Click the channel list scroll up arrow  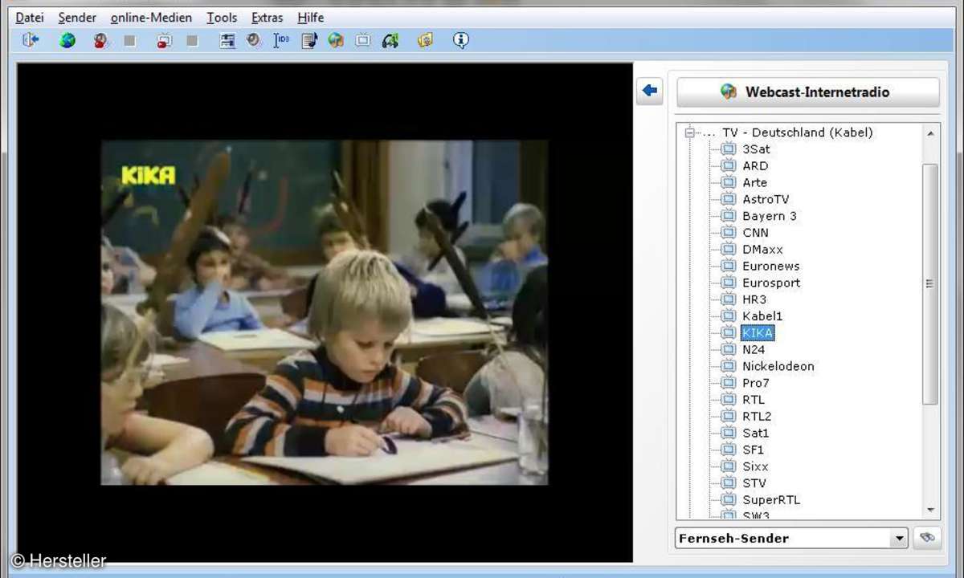(930, 133)
